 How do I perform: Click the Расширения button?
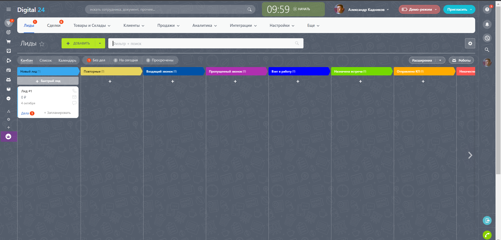pos(422,60)
